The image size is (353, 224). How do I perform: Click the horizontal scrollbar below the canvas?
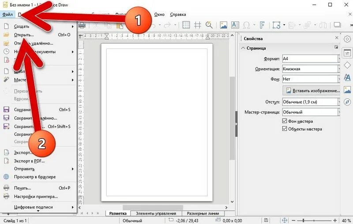[x=153, y=207]
